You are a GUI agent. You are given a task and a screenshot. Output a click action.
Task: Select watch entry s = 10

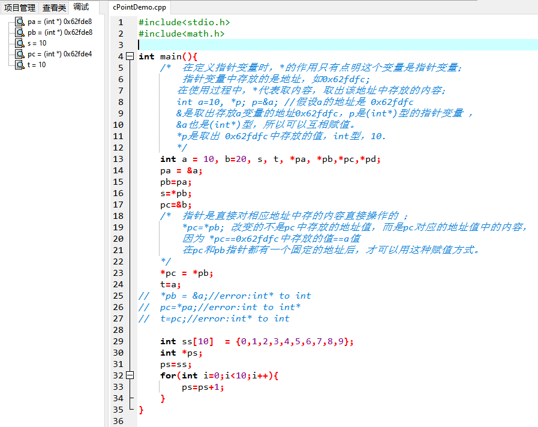click(x=37, y=43)
